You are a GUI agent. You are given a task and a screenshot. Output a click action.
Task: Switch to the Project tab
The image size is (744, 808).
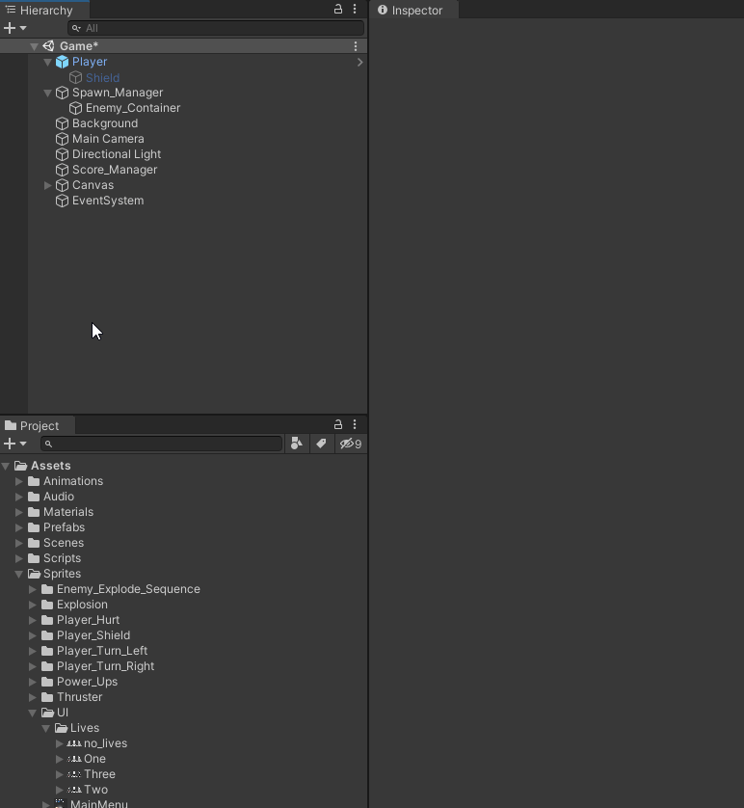[38, 425]
